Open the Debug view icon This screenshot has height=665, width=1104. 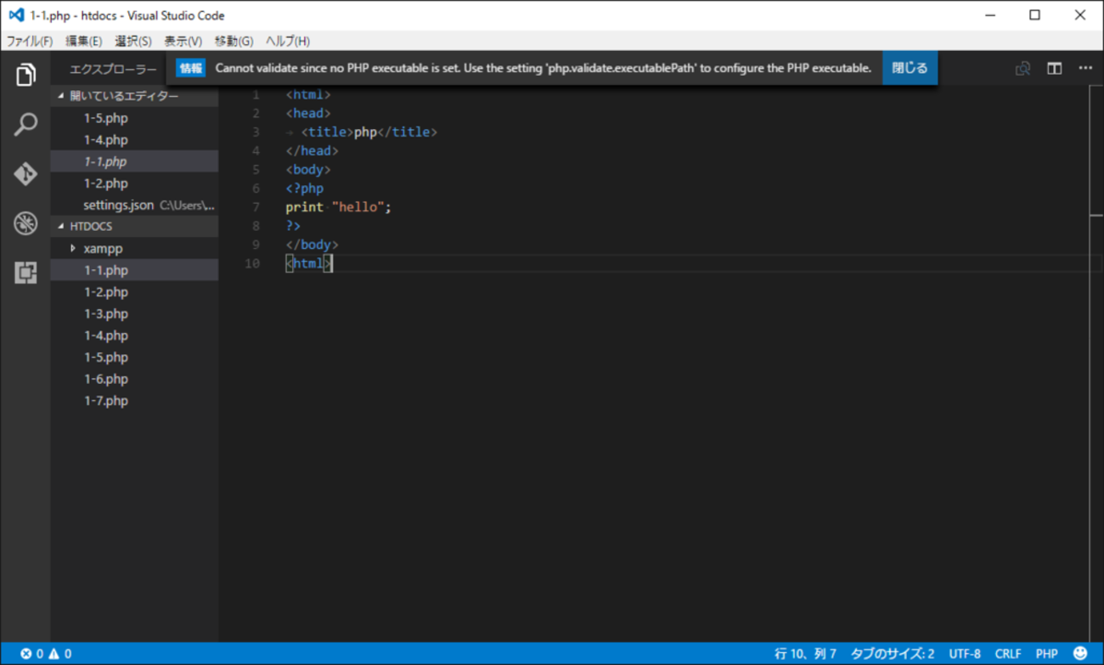click(x=25, y=223)
